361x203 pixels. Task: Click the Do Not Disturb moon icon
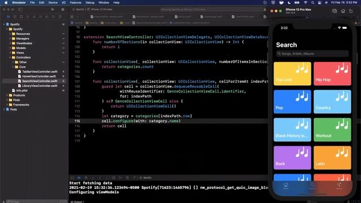pos(289,2)
